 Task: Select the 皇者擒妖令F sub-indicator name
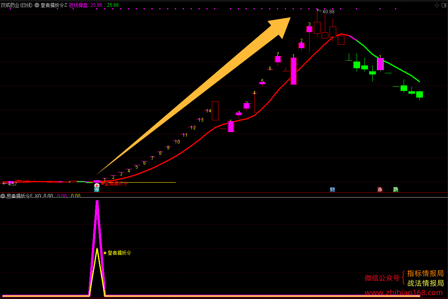coord(20,196)
